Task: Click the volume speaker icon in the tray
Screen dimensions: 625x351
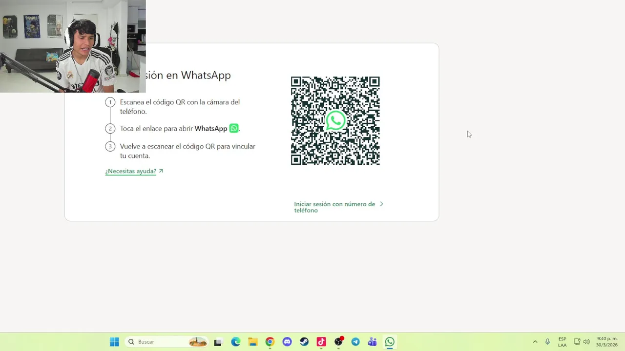Action: click(x=586, y=342)
